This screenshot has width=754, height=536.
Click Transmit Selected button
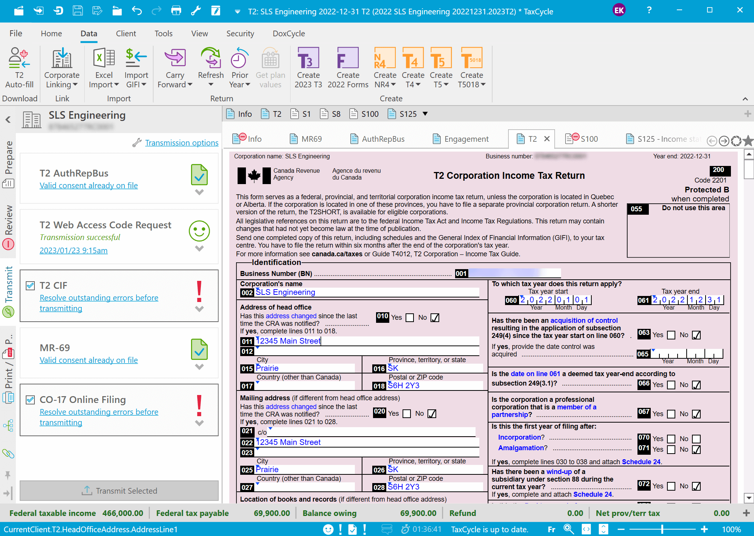coord(119,491)
